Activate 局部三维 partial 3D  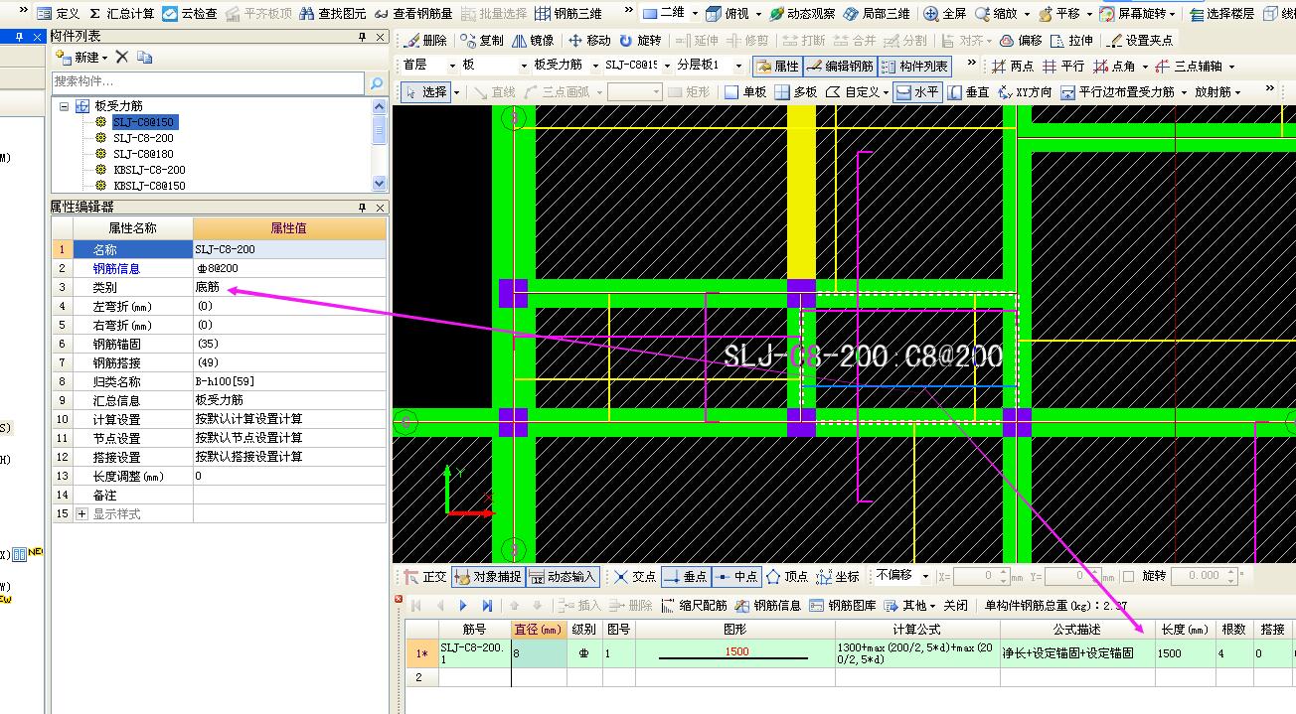(877, 14)
